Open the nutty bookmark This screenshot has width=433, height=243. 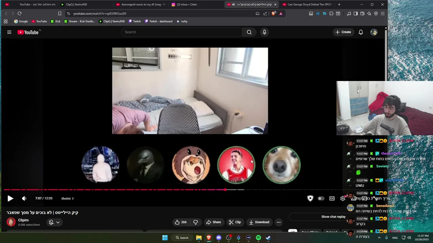coord(182,21)
